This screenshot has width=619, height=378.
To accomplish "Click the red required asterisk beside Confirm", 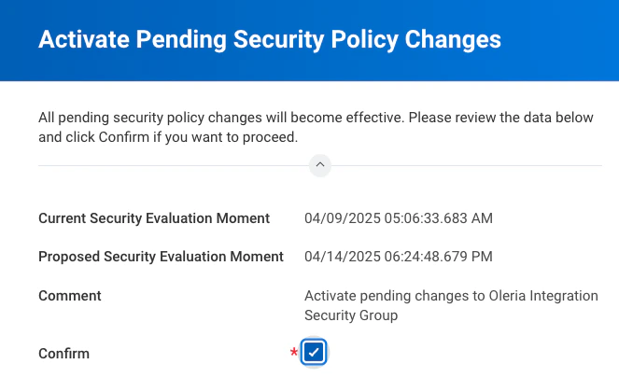I will point(294,352).
